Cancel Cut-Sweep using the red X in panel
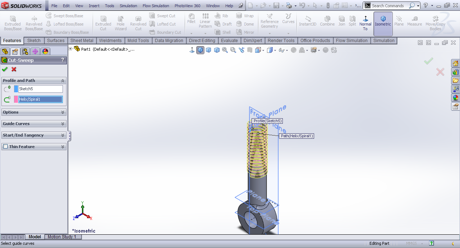Screen dimensions: 460x248 tap(14, 69)
